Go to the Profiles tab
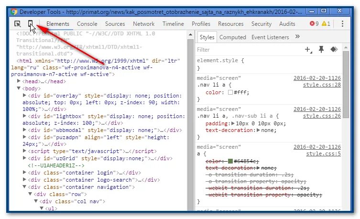360x219 pixels. click(201, 24)
